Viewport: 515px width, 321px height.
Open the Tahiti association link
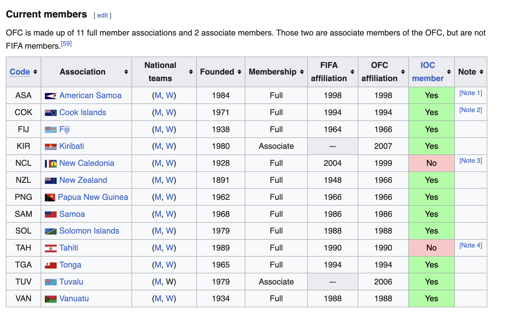click(69, 248)
